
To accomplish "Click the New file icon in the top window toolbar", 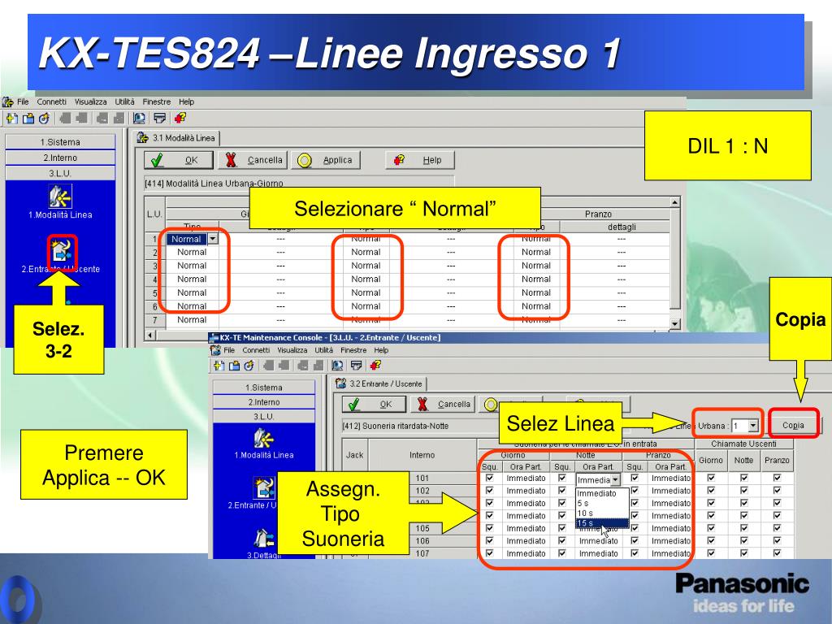I will pyautogui.click(x=11, y=119).
